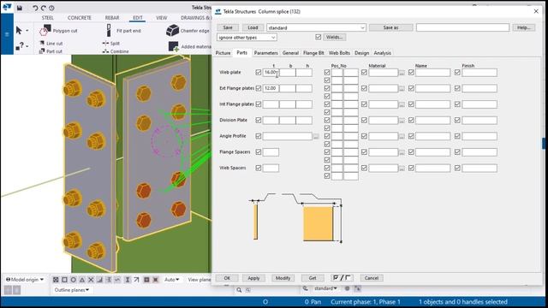Click the toggle-all checkboxes button beside Get

(x=342, y=278)
